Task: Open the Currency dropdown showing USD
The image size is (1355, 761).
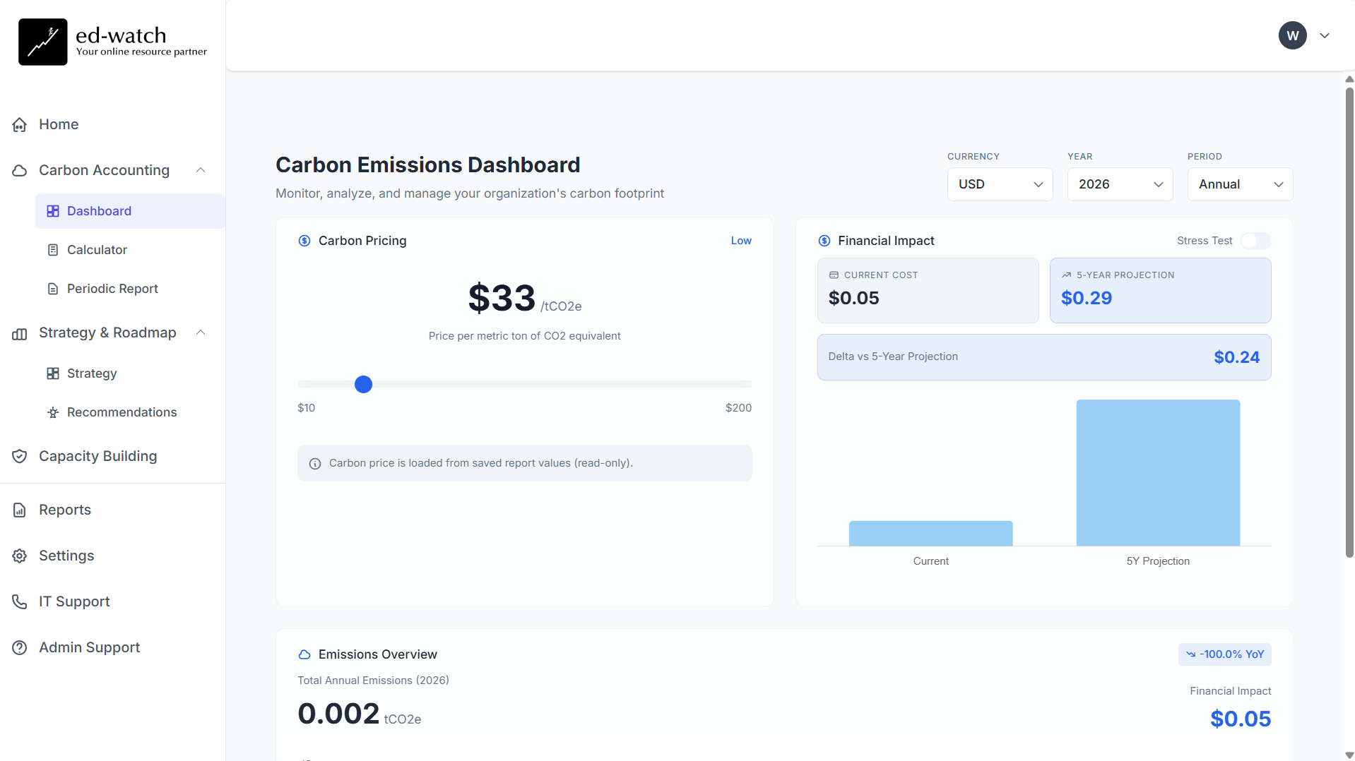Action: (1000, 184)
